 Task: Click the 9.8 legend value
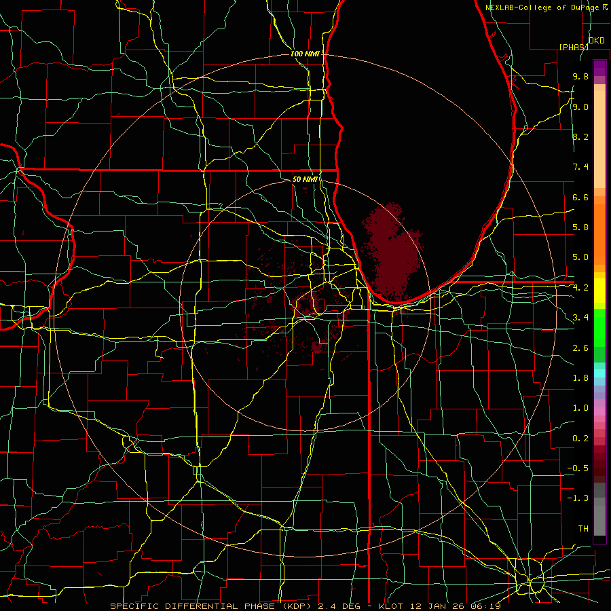coord(580,76)
